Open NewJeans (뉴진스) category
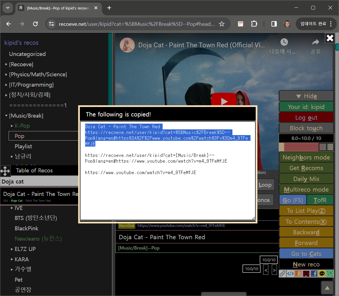 tap(38, 239)
